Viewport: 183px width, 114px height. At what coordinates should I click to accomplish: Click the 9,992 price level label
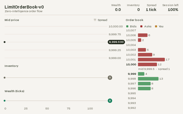click(x=132, y=108)
